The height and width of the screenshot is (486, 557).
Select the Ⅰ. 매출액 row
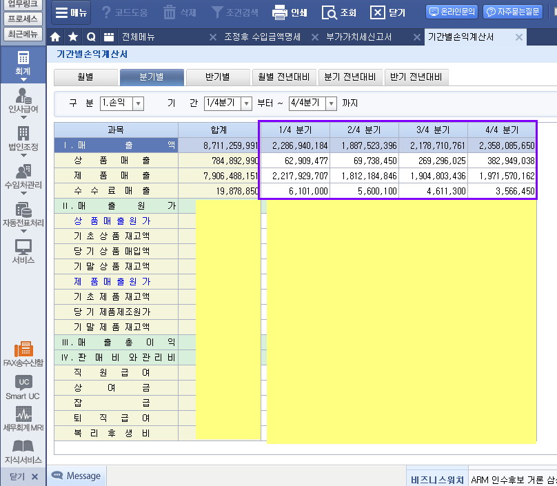117,145
